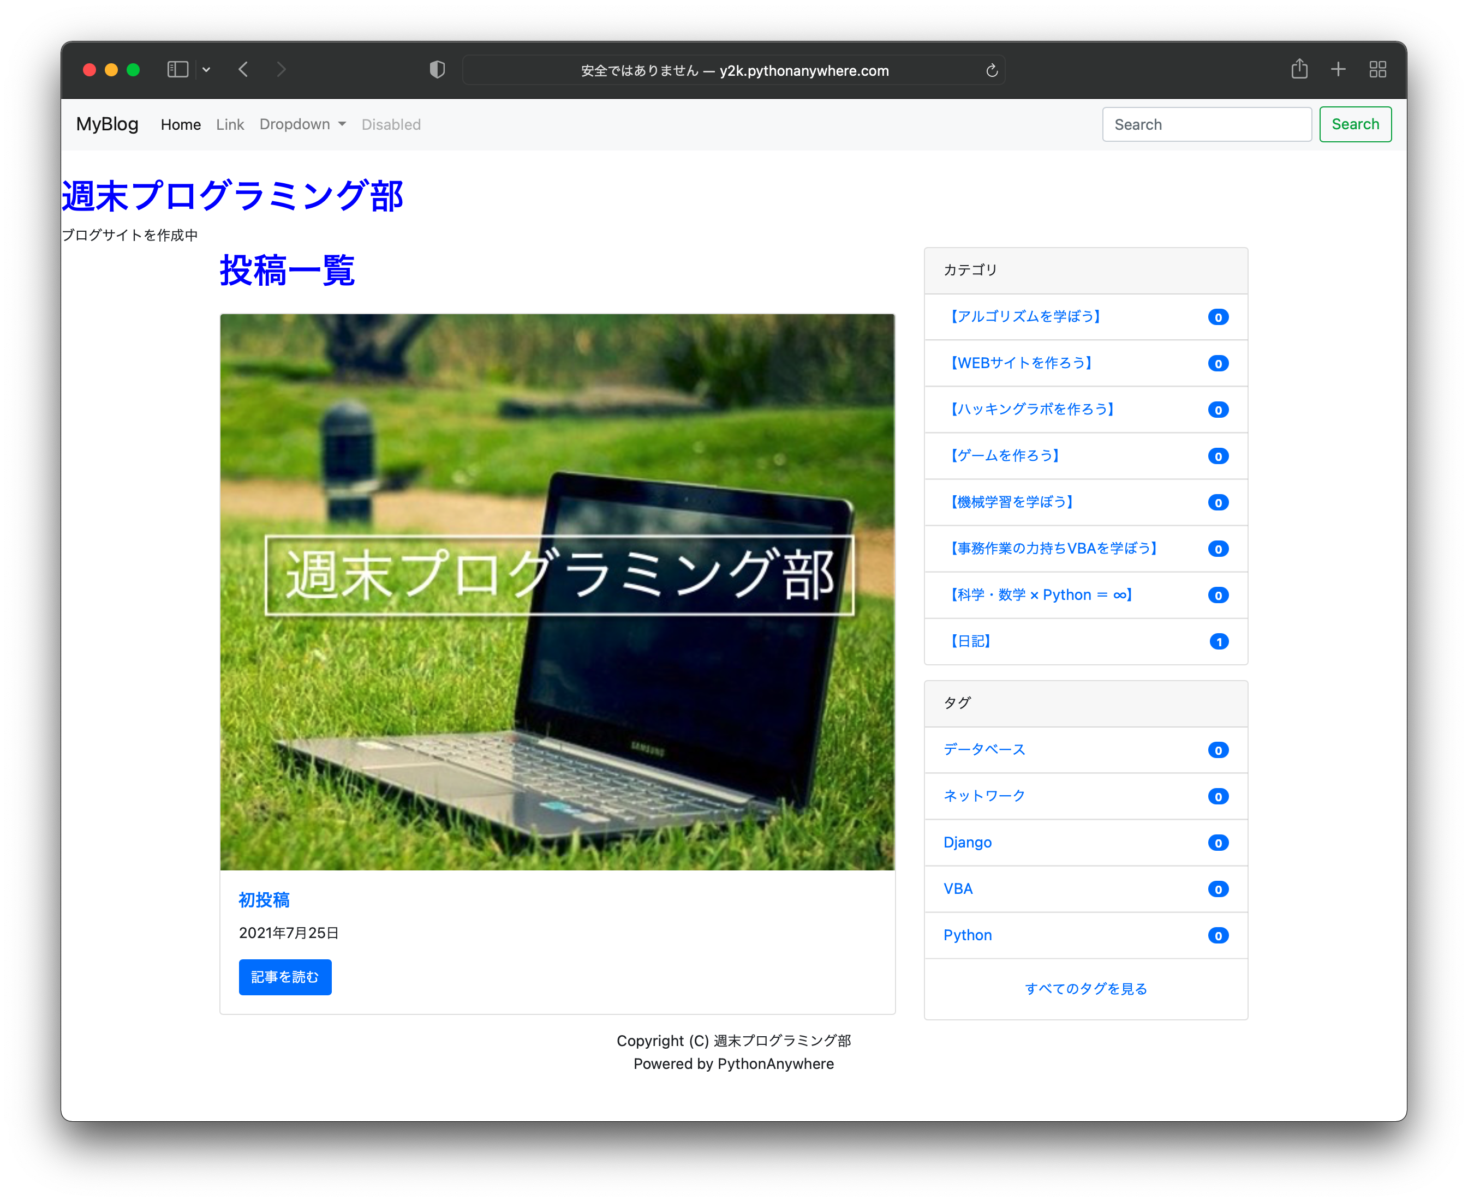Close the Safari window with red button

[x=88, y=69]
